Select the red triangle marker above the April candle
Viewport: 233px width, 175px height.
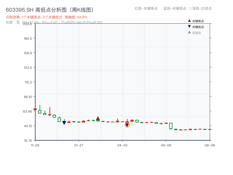[x=98, y=118]
